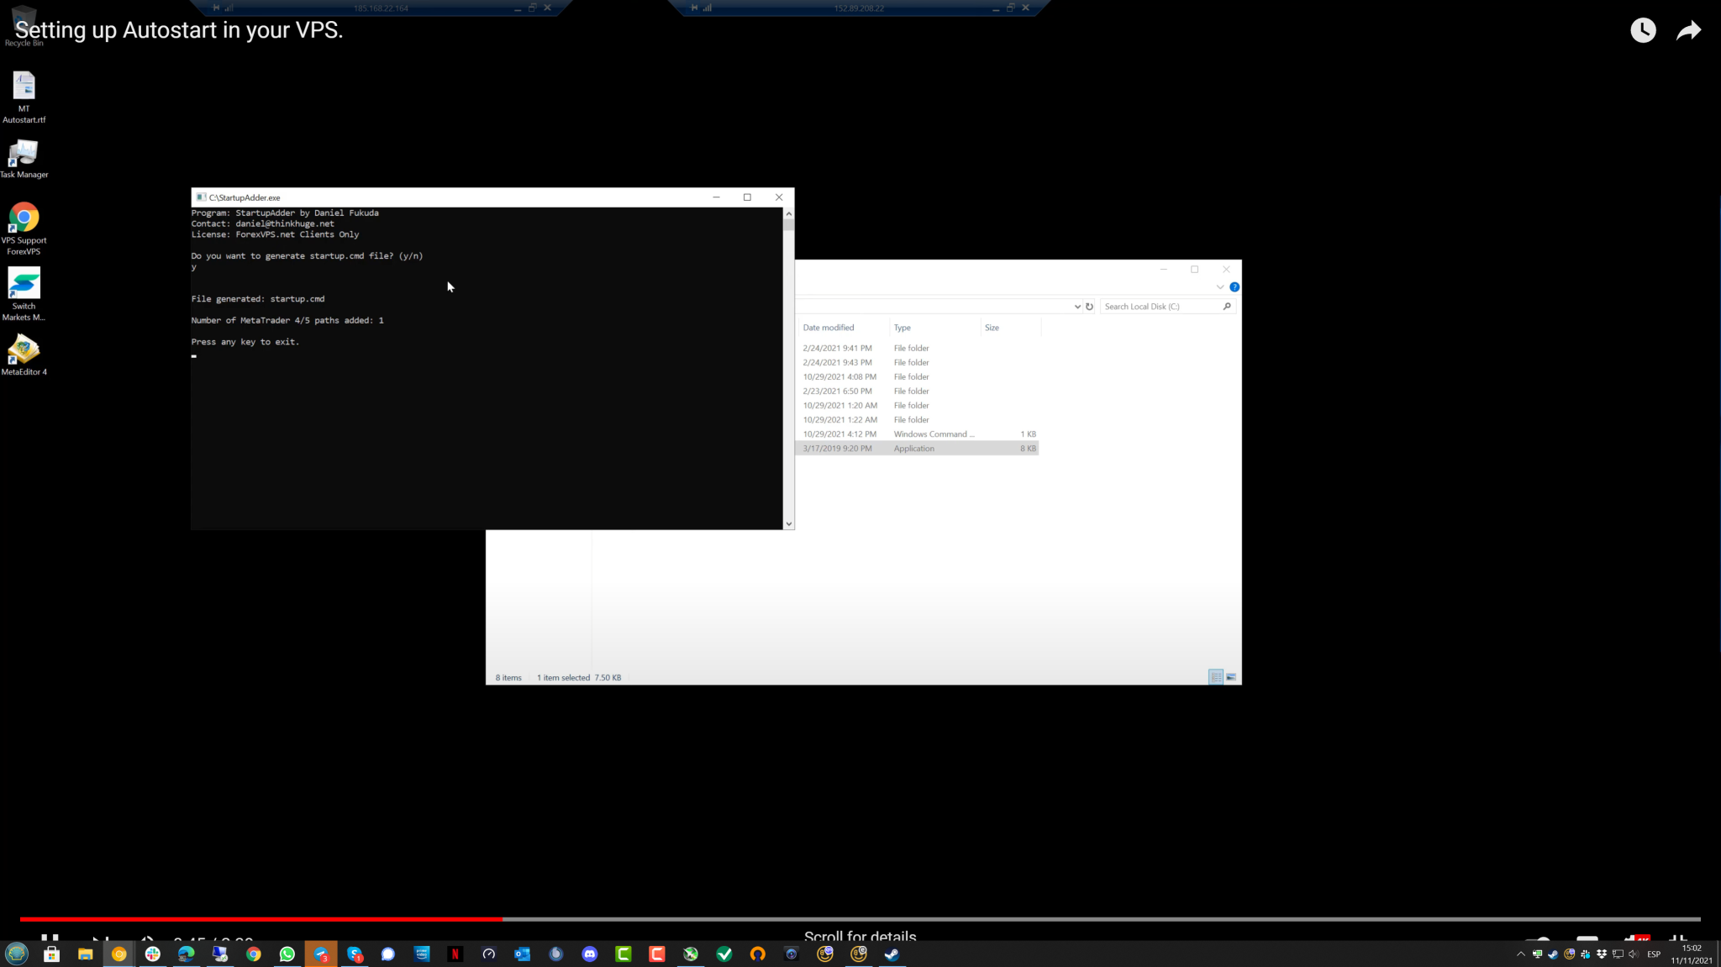The height and width of the screenshot is (967, 1721).
Task: Collapse the File Explorer ribbon chevron
Action: tap(1220, 286)
